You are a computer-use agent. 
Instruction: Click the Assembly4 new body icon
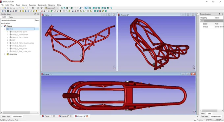[x=26, y=11]
